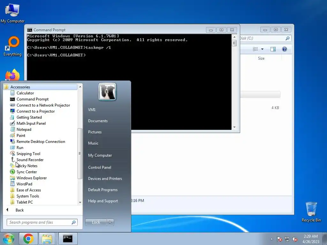The height and width of the screenshot is (245, 327).
Task: Select the Recycle Bin desktop icon
Action: click(x=311, y=212)
